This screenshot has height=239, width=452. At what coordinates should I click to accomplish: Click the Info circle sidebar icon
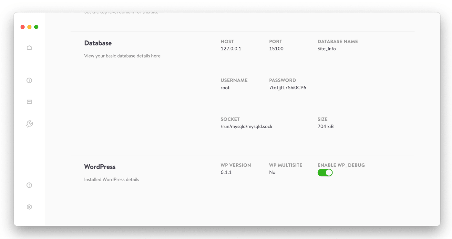pos(29,81)
